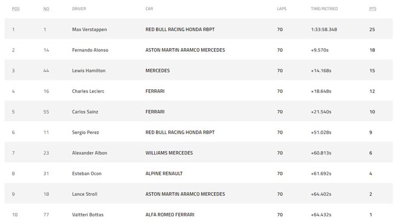Screen dimensions: 396x223
Task: Click Valtteri Bottas driver name
Action: [88, 214]
